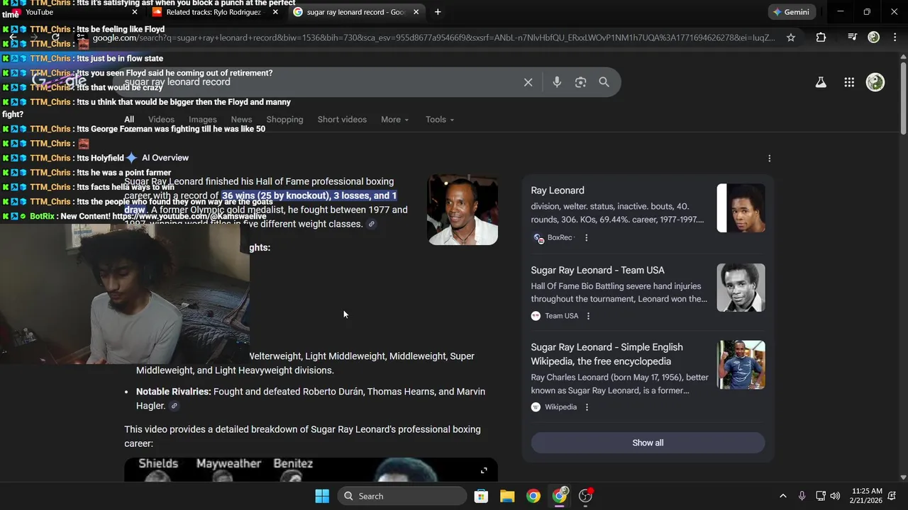The height and width of the screenshot is (510, 908).
Task: Close the YouTube tab
Action: [135, 12]
